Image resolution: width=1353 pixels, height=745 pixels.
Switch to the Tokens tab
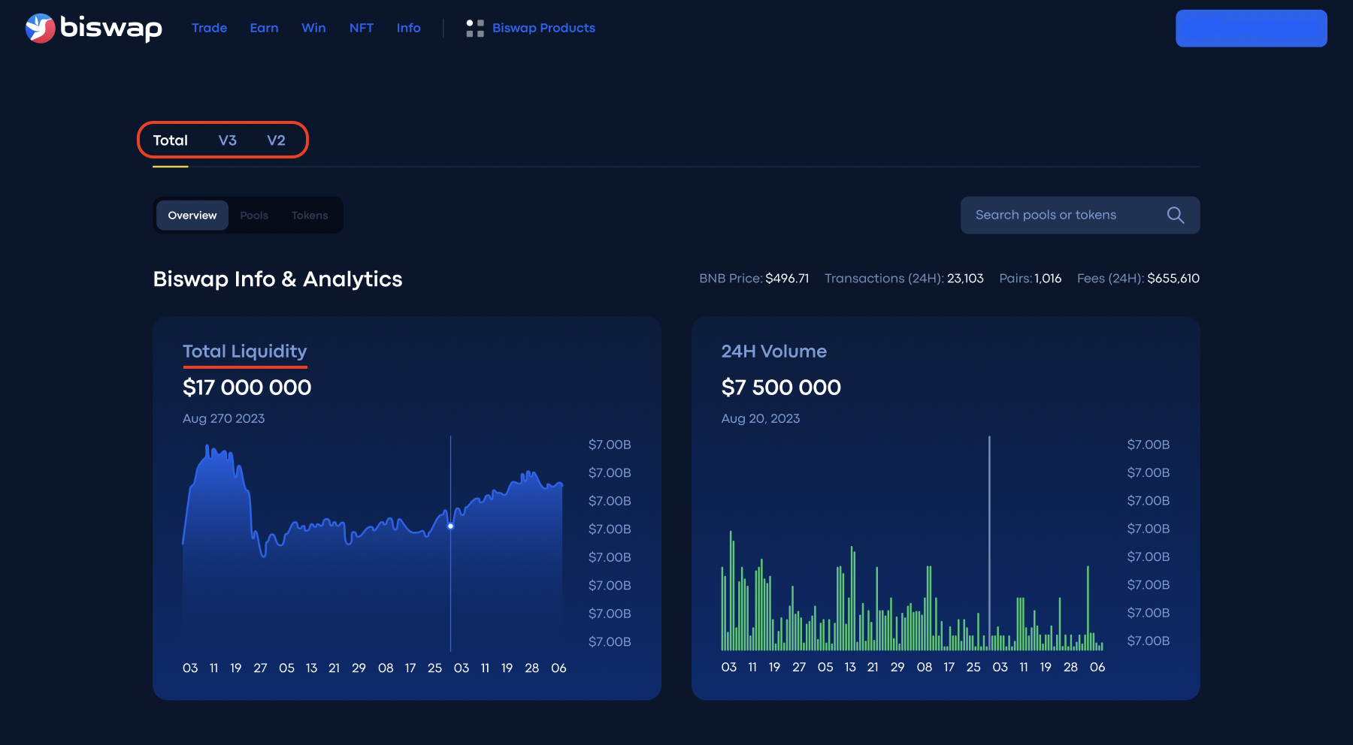pyautogui.click(x=310, y=216)
